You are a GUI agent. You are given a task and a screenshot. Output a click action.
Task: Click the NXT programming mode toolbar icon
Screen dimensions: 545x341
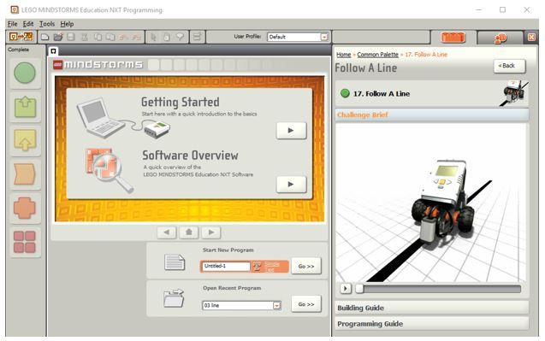click(21, 37)
